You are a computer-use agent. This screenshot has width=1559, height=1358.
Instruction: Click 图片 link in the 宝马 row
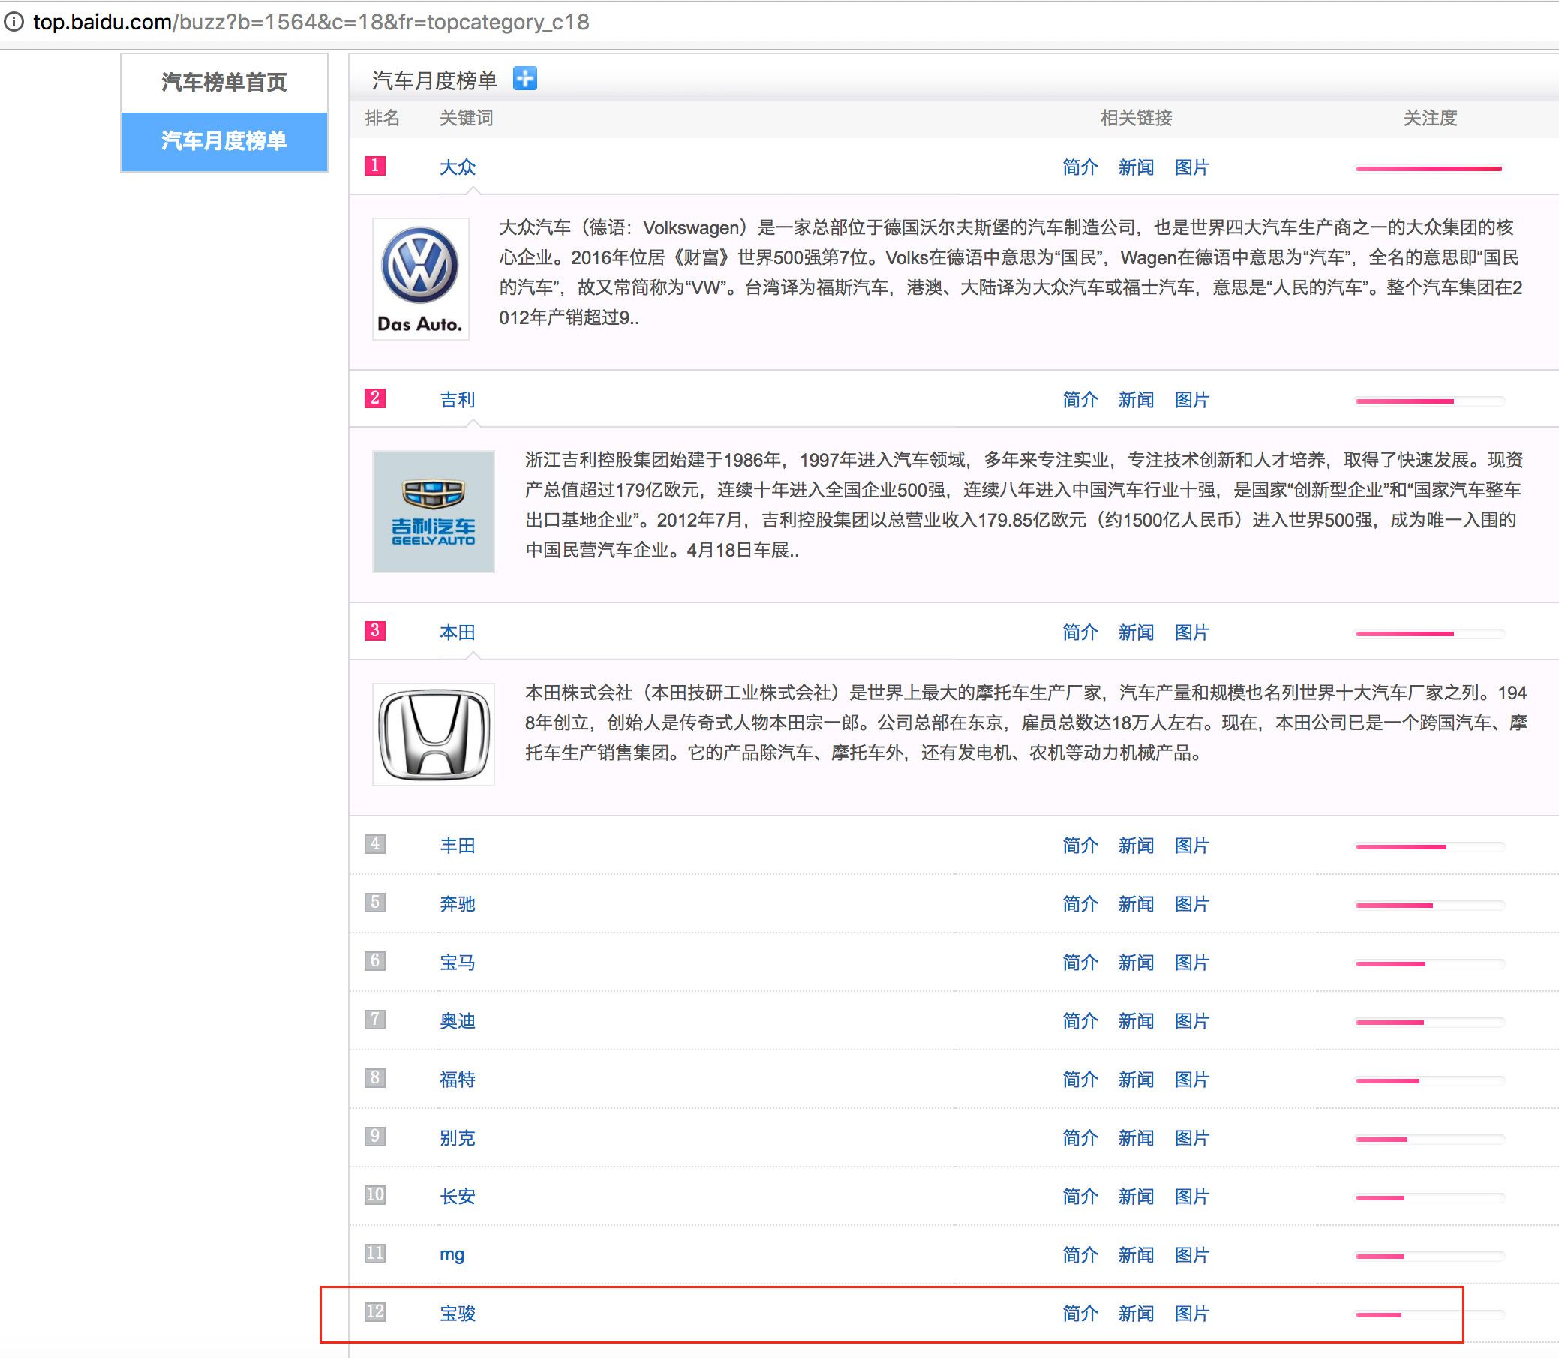[x=1192, y=963]
